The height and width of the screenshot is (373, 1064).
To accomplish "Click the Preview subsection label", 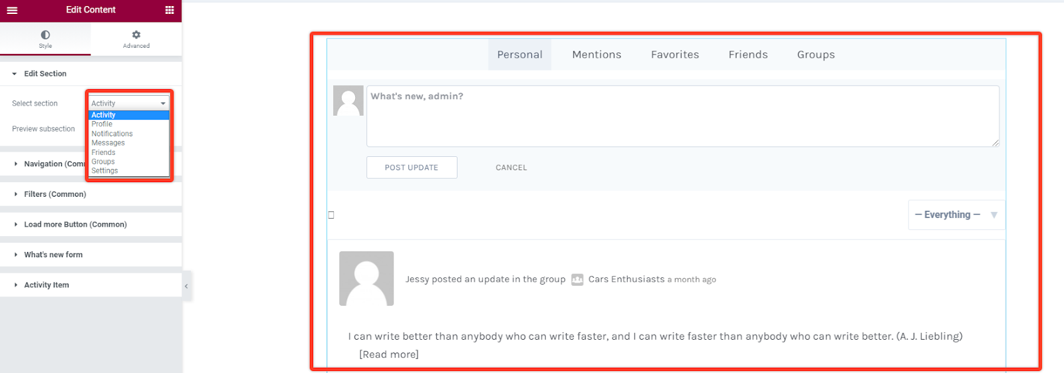I will point(43,129).
